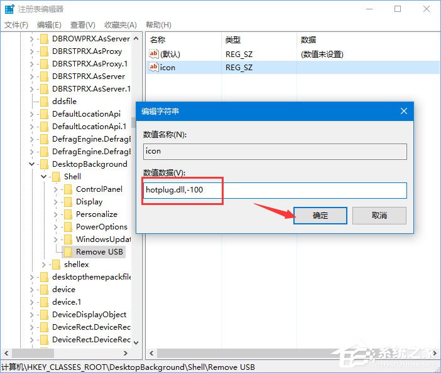Open the 文件(F) menu
Image resolution: width=441 pixels, height=373 pixels.
pyautogui.click(x=16, y=25)
